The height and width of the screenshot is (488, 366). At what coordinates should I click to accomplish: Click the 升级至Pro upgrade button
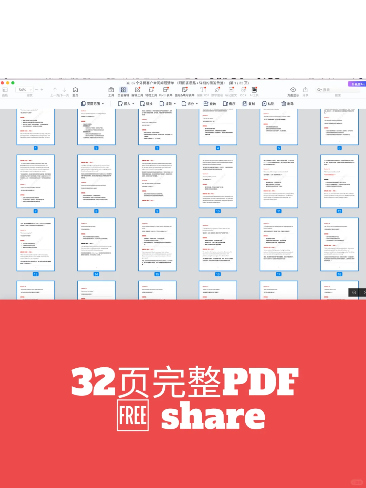coord(357,83)
